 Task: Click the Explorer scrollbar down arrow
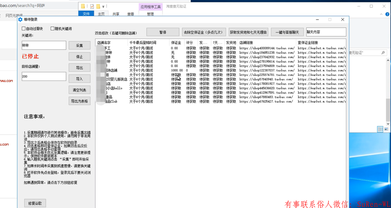click(x=388, y=123)
